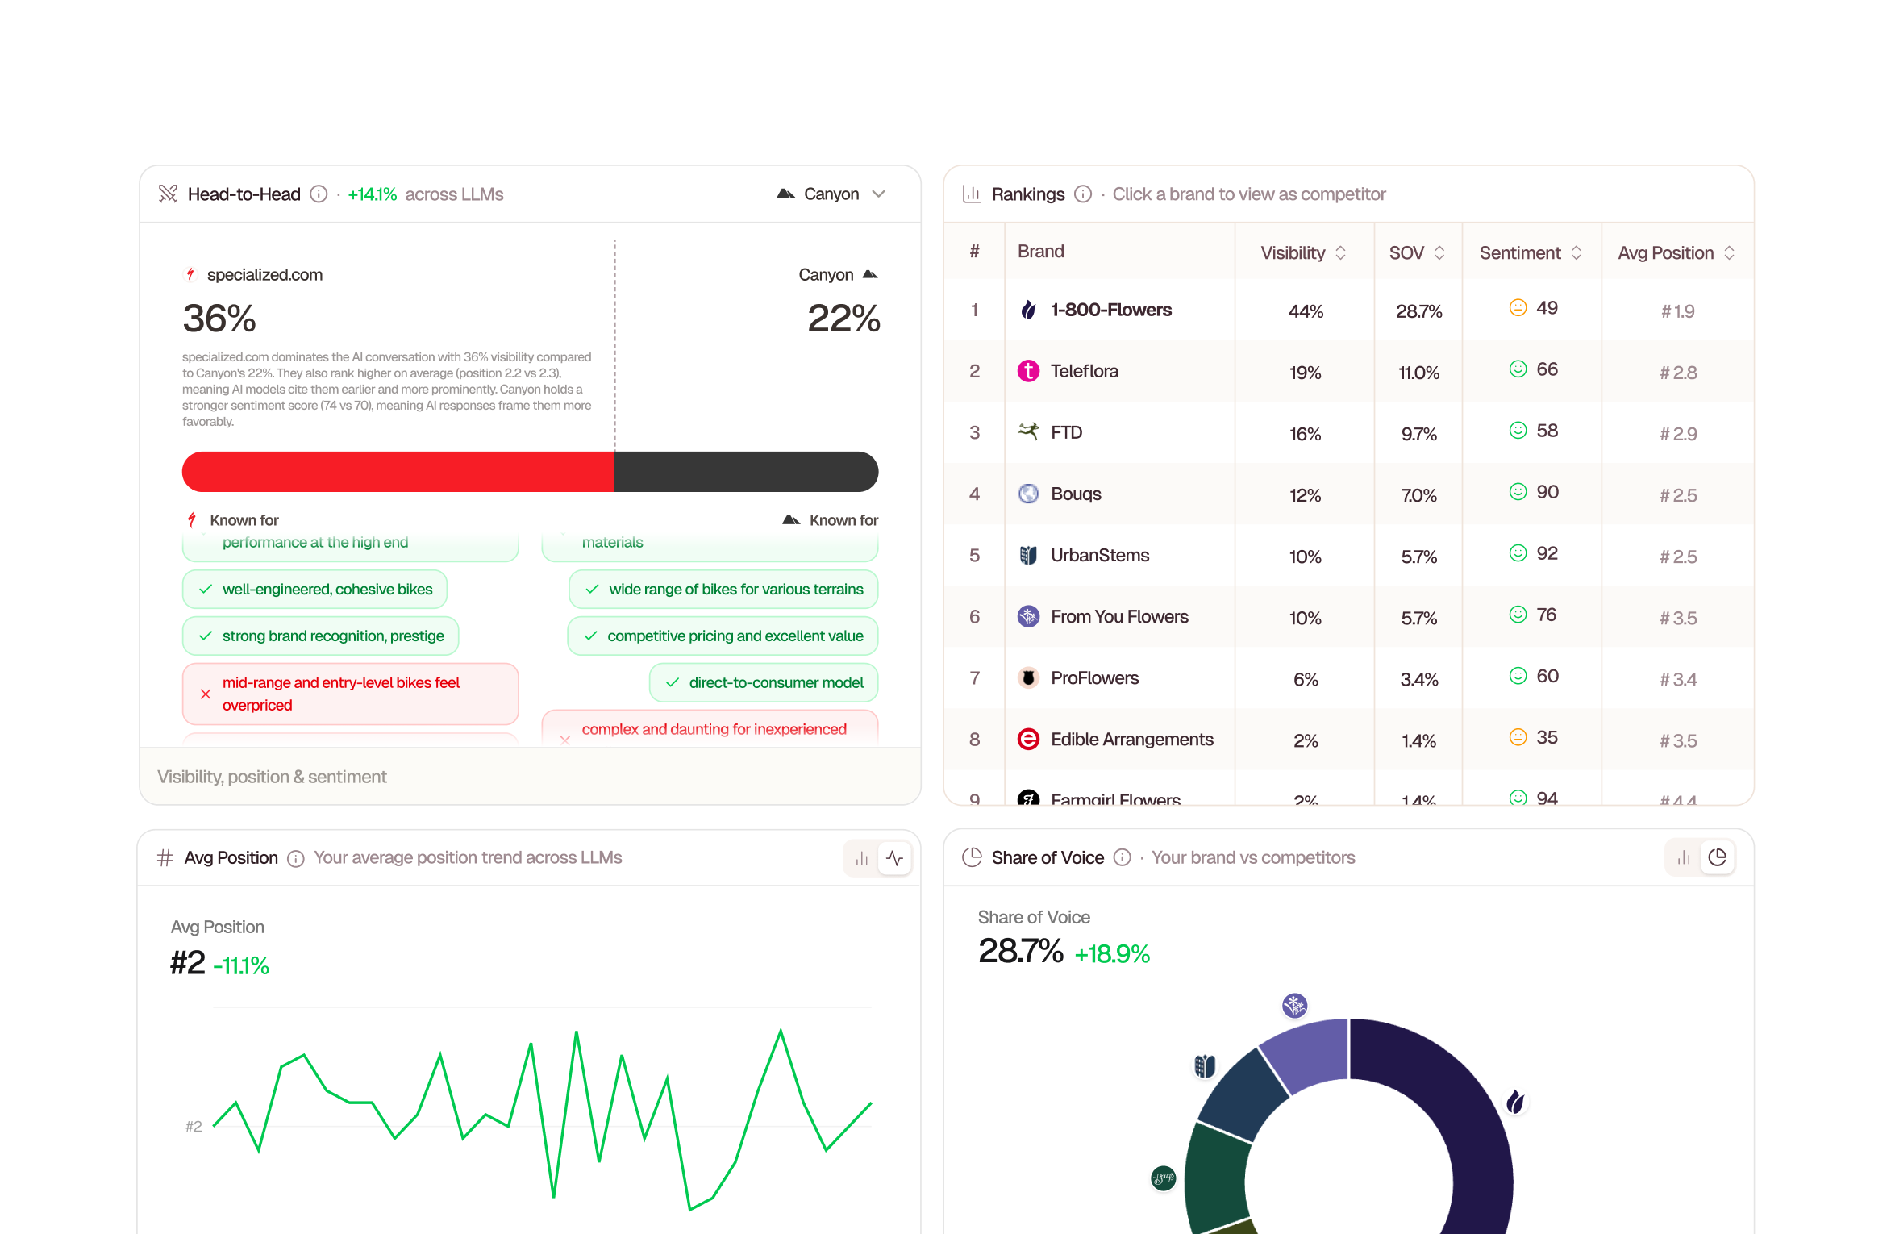Click the Rankings info icon
The width and height of the screenshot is (1891, 1234).
[1083, 194]
